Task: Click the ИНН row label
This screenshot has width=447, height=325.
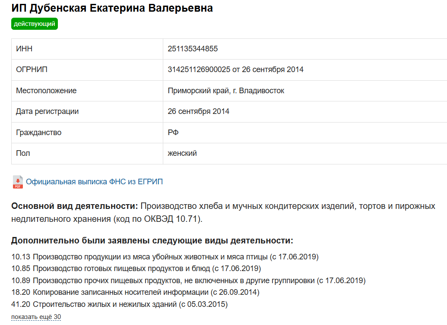Action: point(24,49)
